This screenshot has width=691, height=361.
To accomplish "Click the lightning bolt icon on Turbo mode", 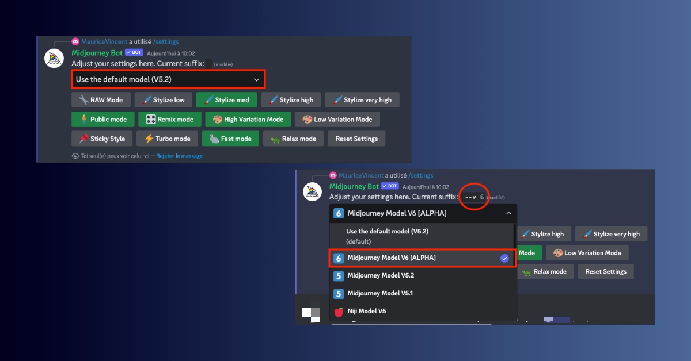I will (149, 139).
